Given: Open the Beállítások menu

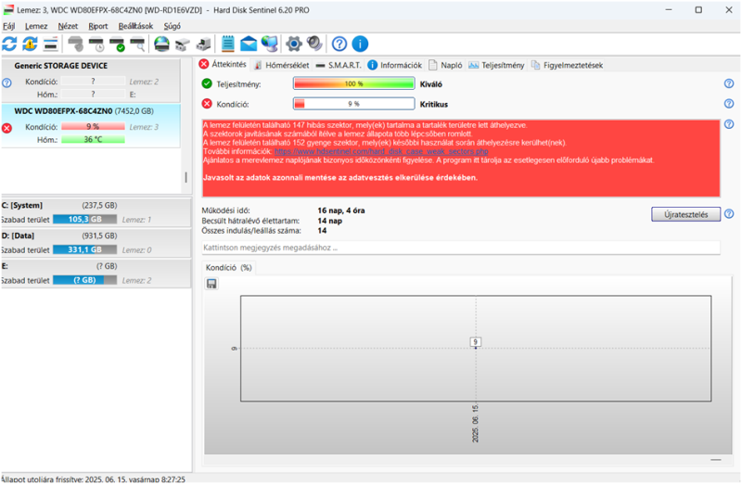Looking at the screenshot, I should coord(135,26).
